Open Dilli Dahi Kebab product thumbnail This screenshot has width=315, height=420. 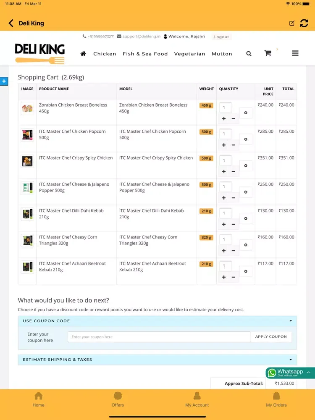[x=27, y=214]
